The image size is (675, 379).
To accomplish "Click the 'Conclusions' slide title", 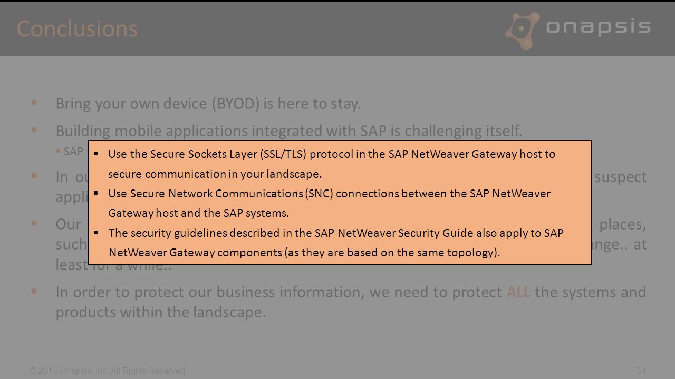I will [x=77, y=28].
